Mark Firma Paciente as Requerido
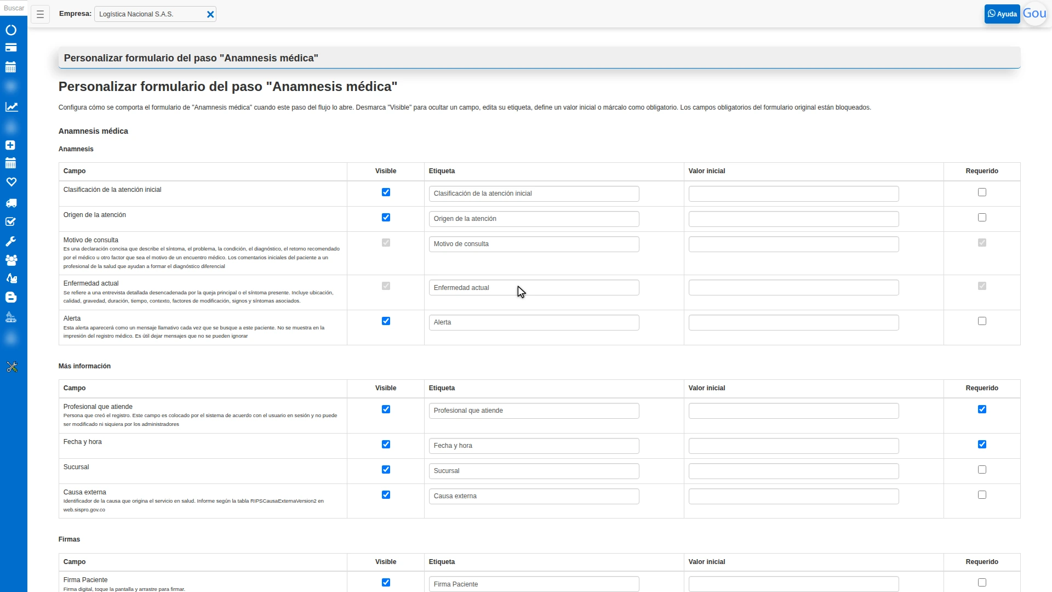This screenshot has height=592, width=1052. click(x=982, y=583)
